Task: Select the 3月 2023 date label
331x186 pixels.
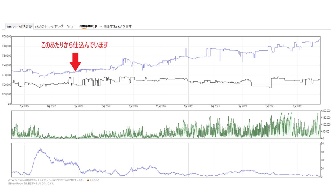Action: pos(215,106)
